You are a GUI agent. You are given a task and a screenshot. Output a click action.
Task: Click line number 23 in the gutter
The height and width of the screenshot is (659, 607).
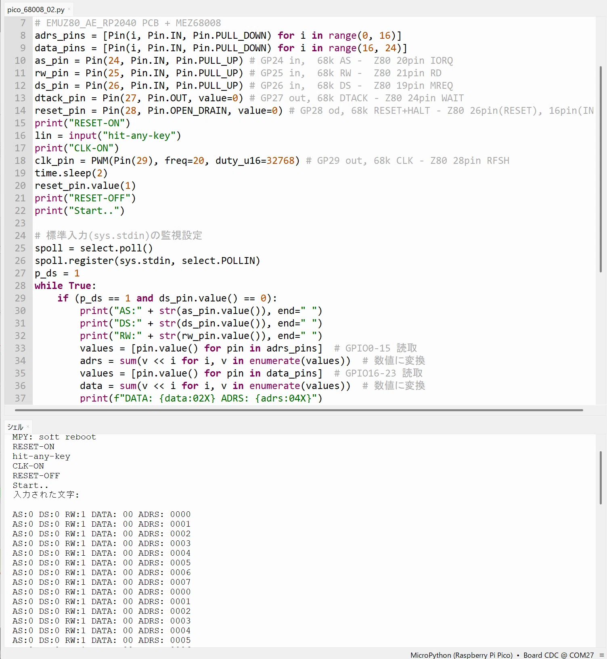pos(20,223)
